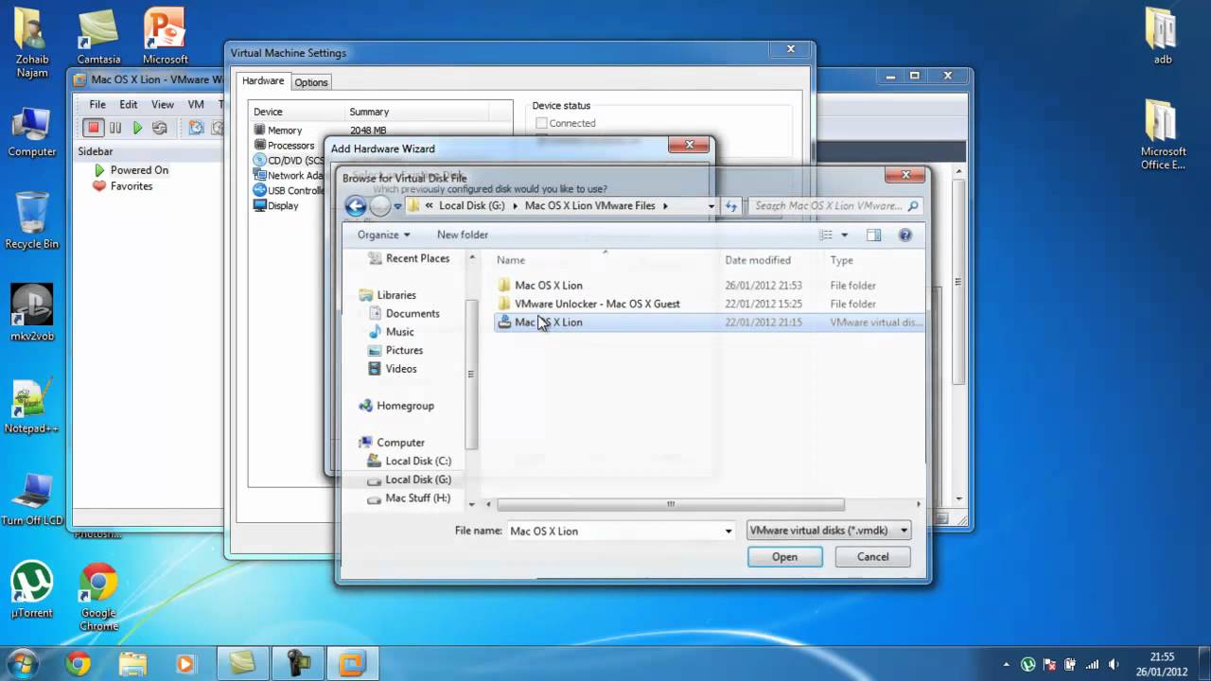Toggle the preview pane icon

click(x=873, y=235)
